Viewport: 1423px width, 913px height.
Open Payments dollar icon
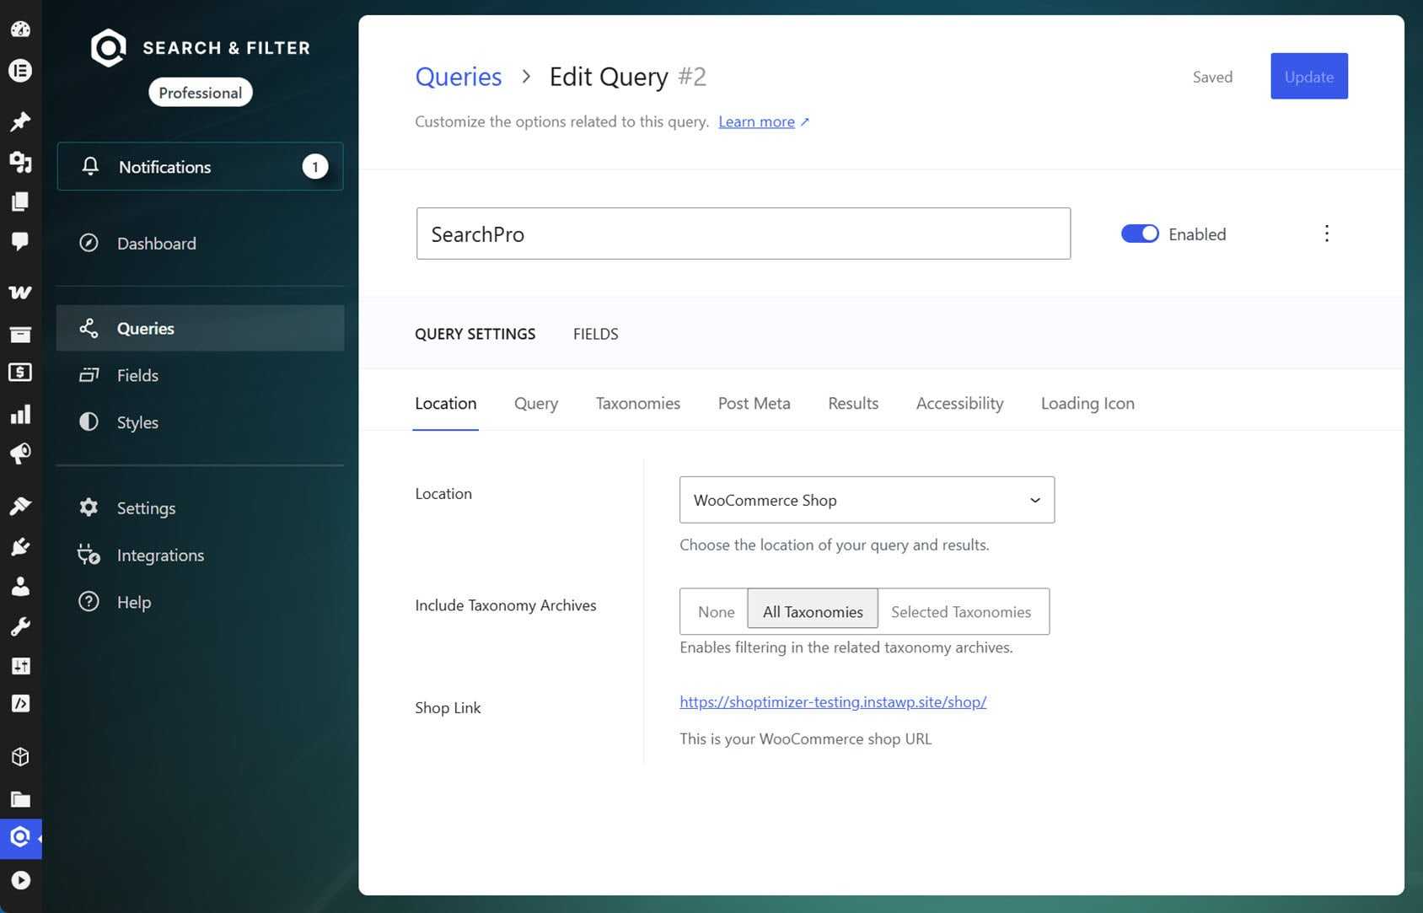pos(20,373)
